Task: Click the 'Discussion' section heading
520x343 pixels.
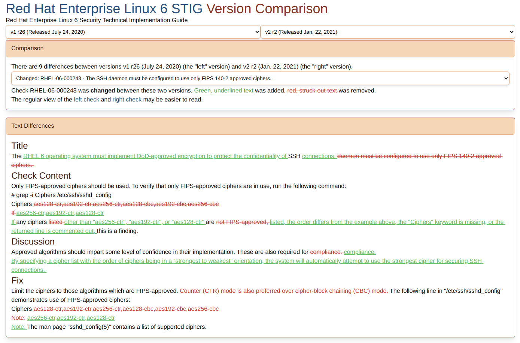Action: (33, 242)
